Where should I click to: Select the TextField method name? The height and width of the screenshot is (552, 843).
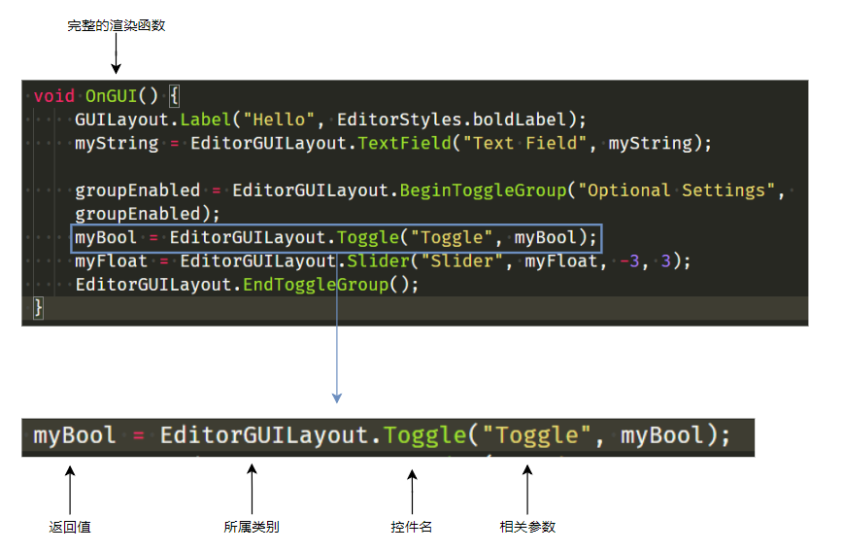coord(404,143)
